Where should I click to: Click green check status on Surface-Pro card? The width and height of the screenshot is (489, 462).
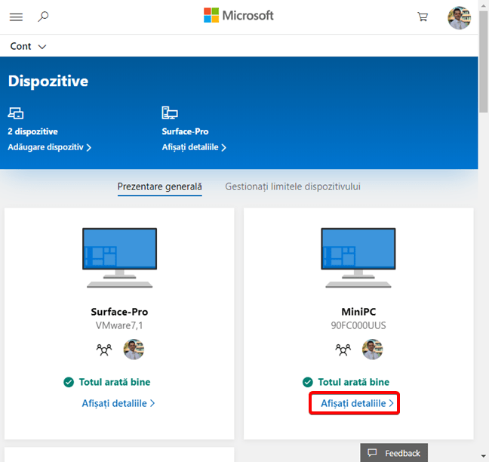[107, 382]
